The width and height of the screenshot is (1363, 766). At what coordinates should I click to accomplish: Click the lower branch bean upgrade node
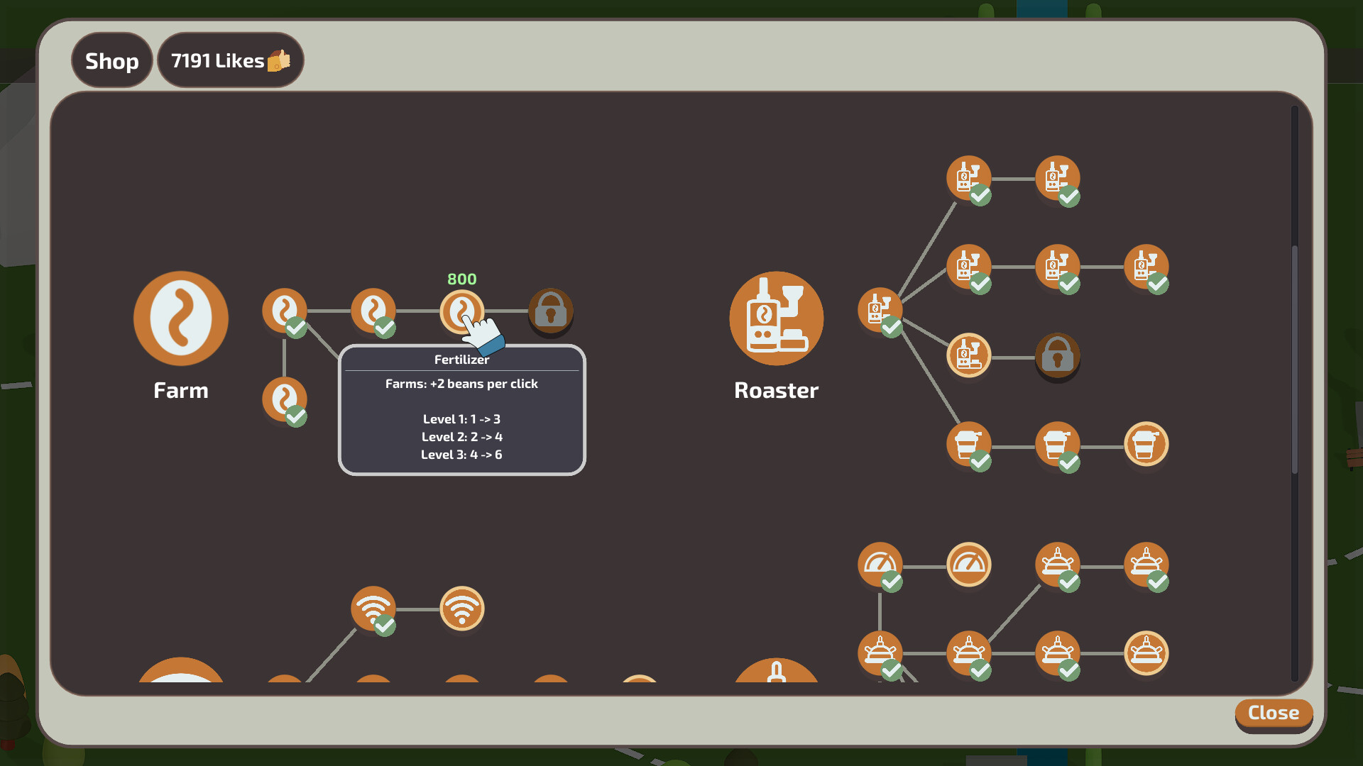pos(284,399)
